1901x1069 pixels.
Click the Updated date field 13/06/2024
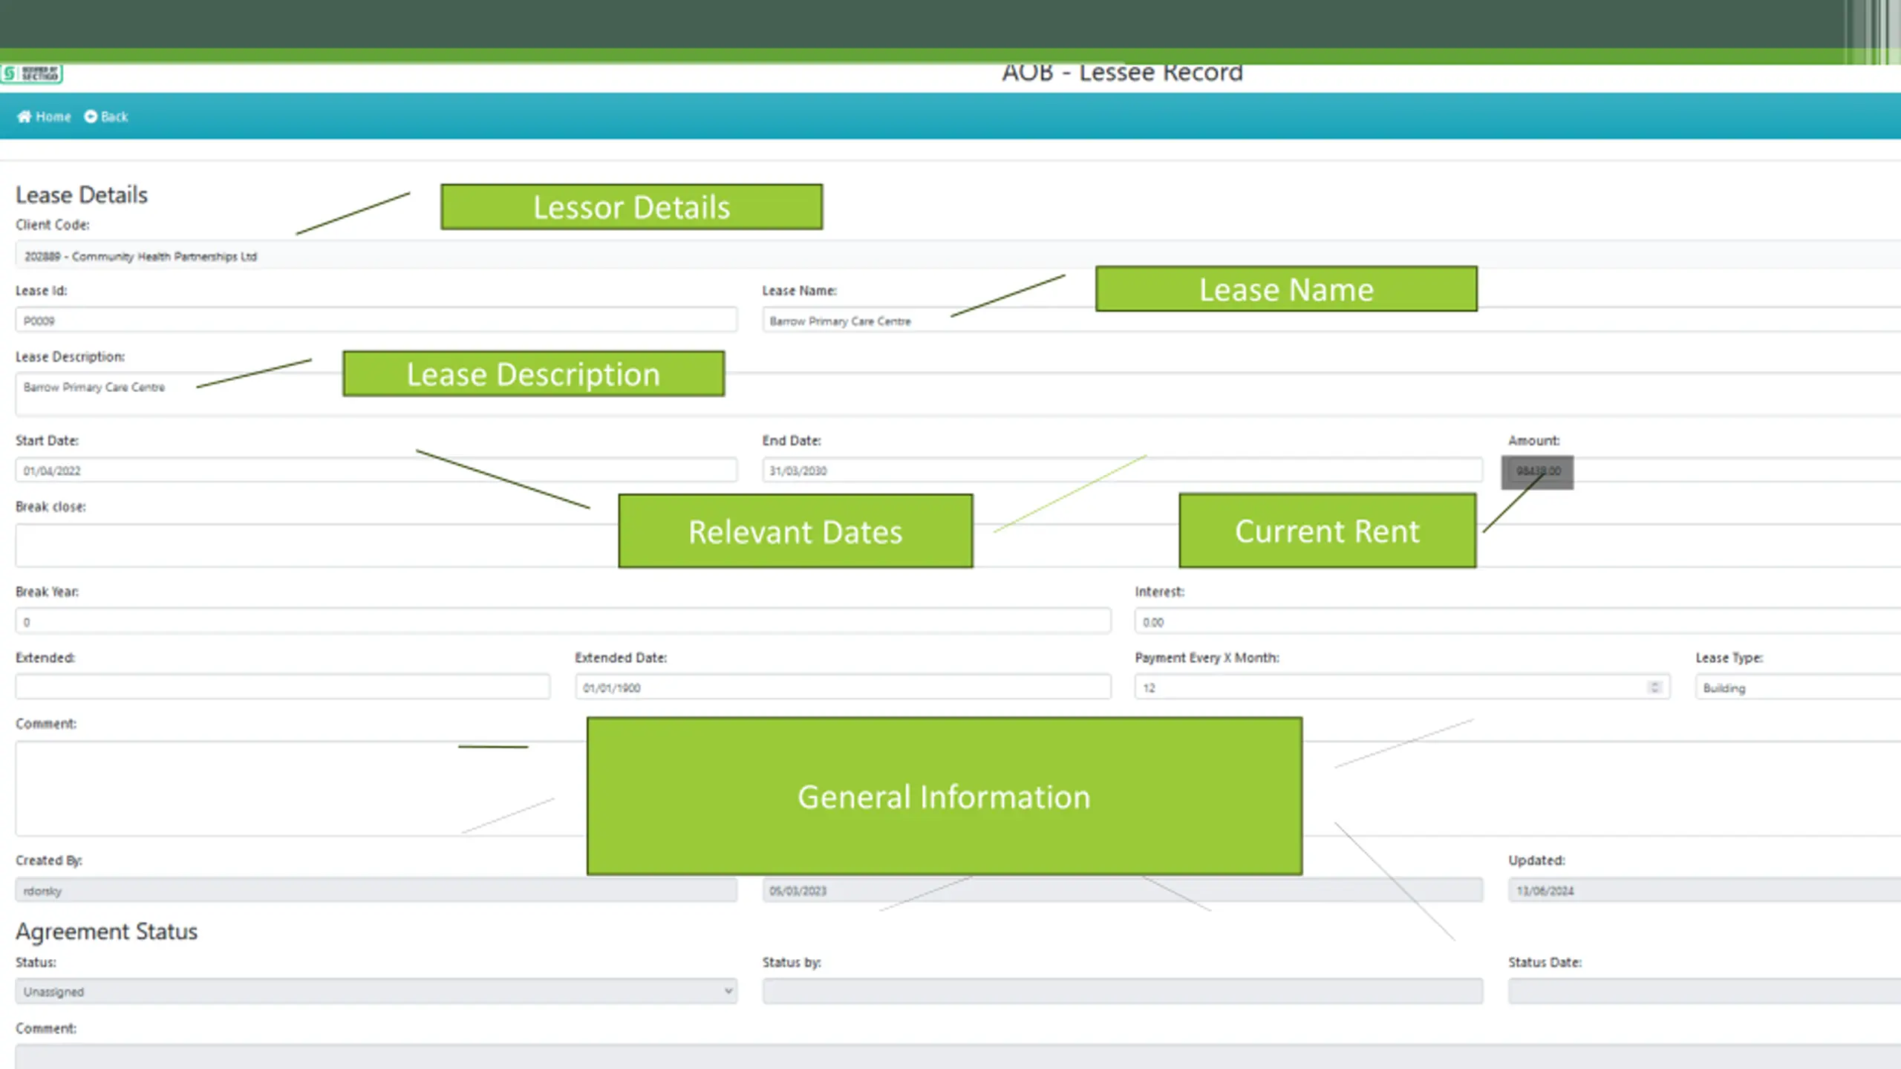coord(1704,890)
